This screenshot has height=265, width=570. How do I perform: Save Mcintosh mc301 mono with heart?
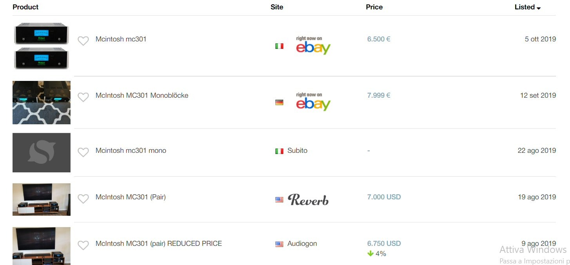tap(83, 152)
